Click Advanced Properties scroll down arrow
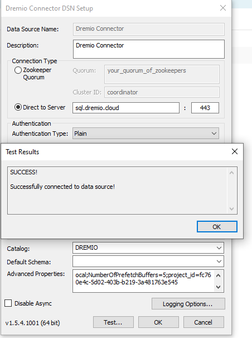This screenshot has width=252, height=338. pyautogui.click(x=218, y=287)
